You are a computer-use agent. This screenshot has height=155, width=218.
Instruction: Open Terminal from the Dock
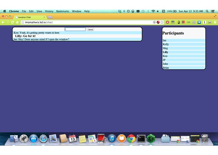click(141, 138)
